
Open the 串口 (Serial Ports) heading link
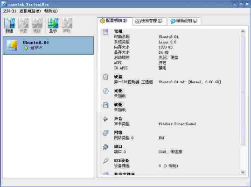click(118, 146)
